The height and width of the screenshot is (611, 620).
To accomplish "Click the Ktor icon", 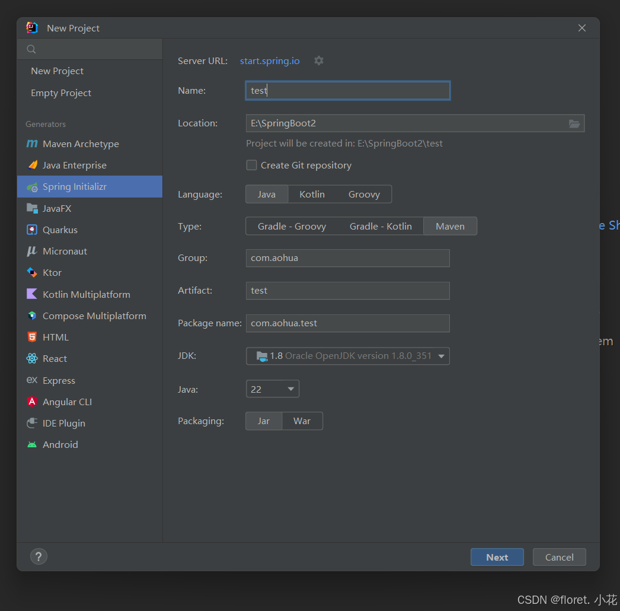I will 32,273.
